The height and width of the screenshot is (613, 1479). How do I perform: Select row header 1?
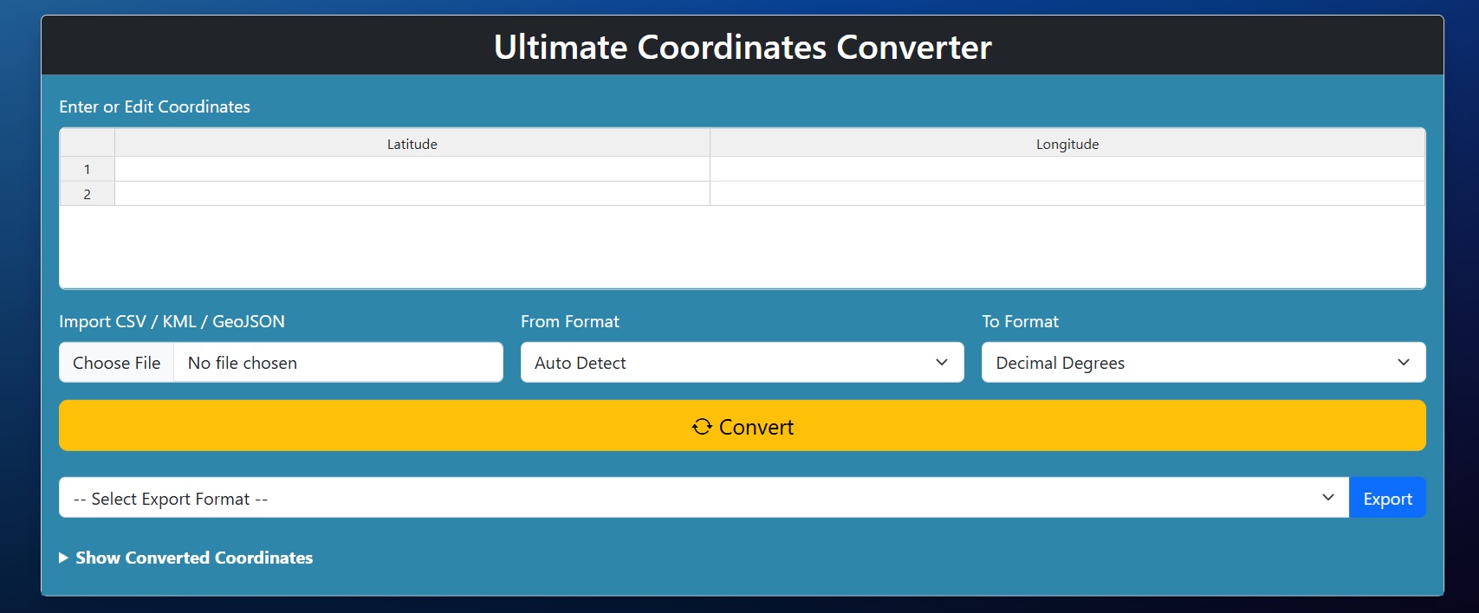tap(87, 169)
